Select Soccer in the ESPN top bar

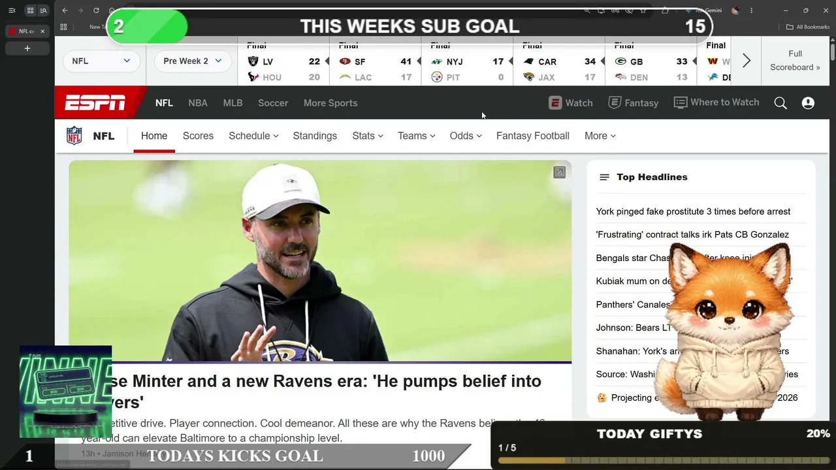click(273, 103)
